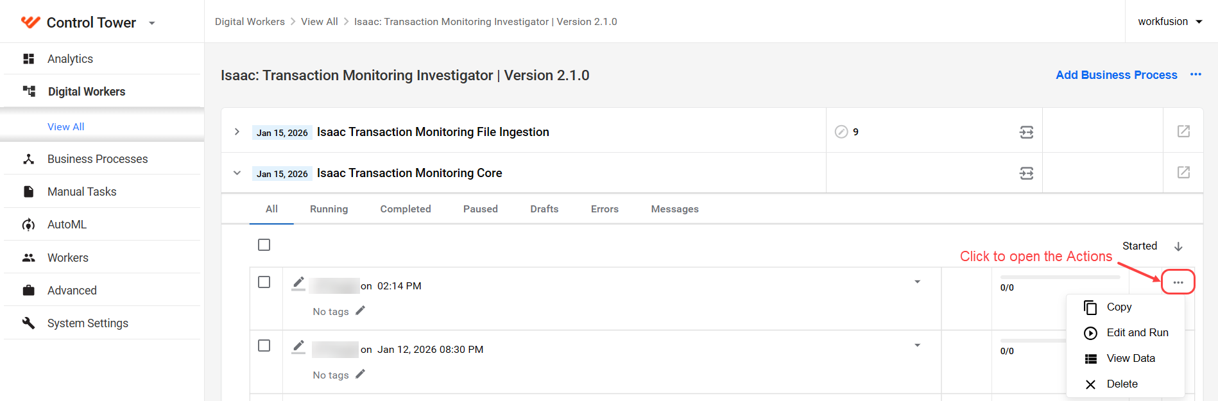Edit tags pencil for Jan 12 row
The height and width of the screenshot is (401, 1218).
(x=360, y=374)
